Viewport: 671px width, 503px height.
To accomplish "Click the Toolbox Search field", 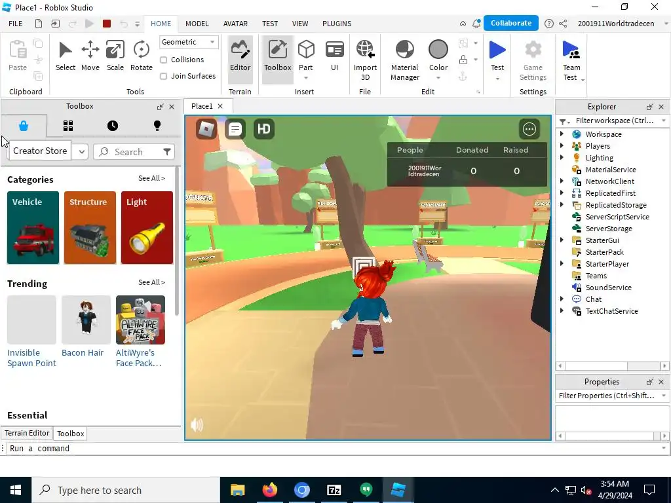I will point(134,152).
